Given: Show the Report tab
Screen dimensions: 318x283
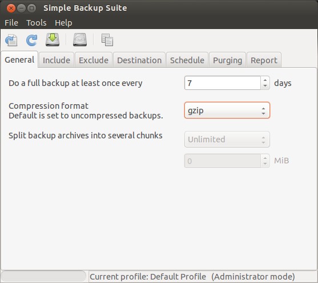Looking at the screenshot, I should [264, 60].
